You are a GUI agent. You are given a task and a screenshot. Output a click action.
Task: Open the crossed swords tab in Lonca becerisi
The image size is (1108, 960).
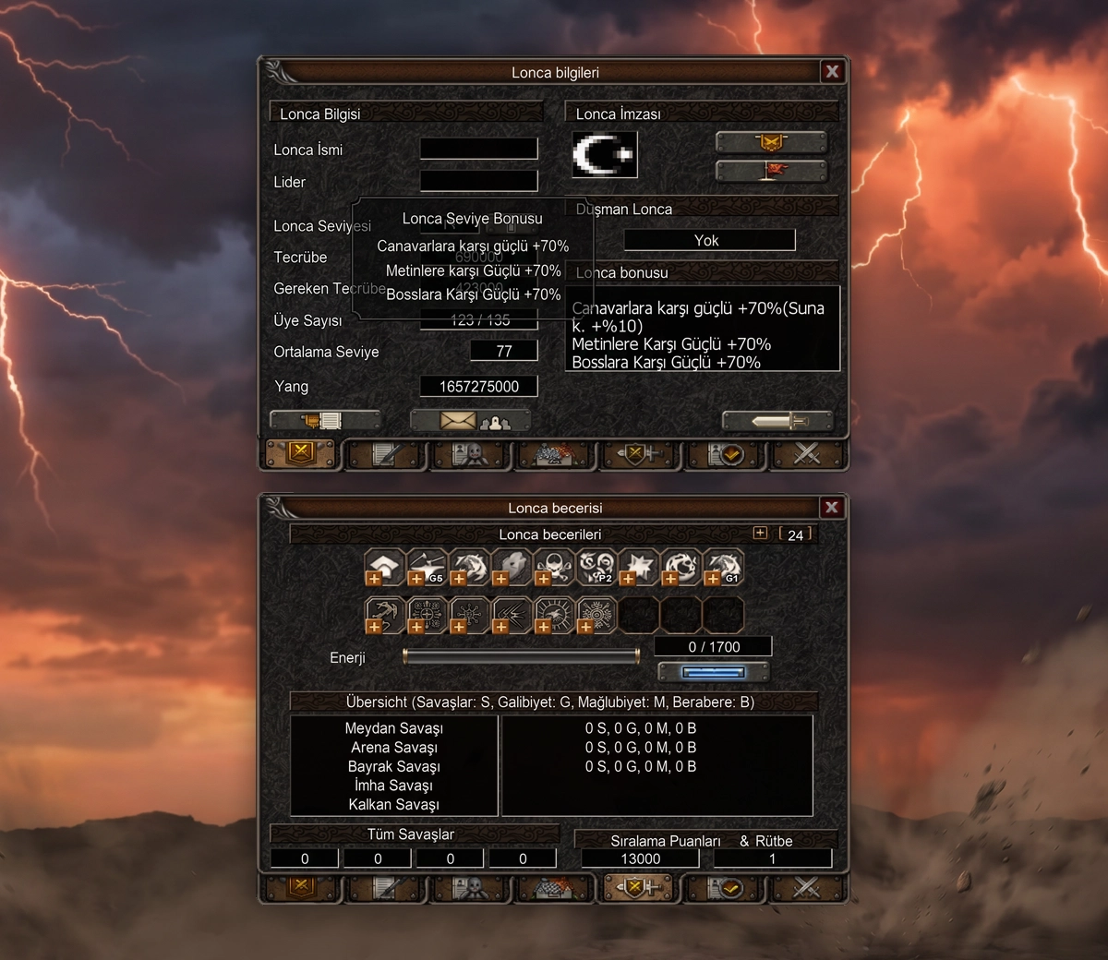pos(807,889)
